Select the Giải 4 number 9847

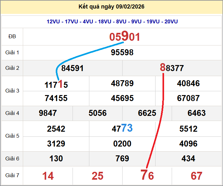tap(48, 113)
